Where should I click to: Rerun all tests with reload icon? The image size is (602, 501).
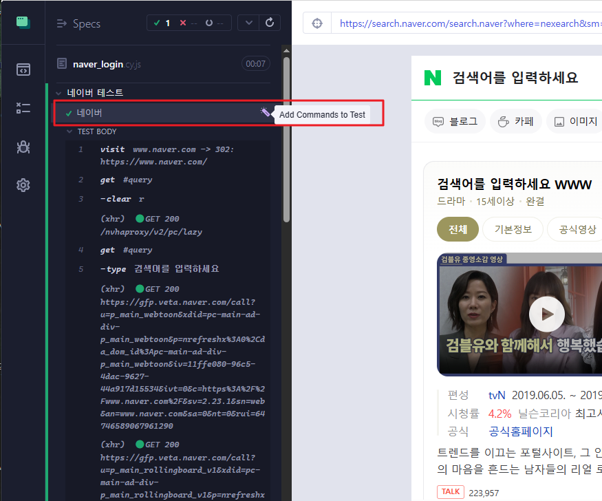[270, 23]
